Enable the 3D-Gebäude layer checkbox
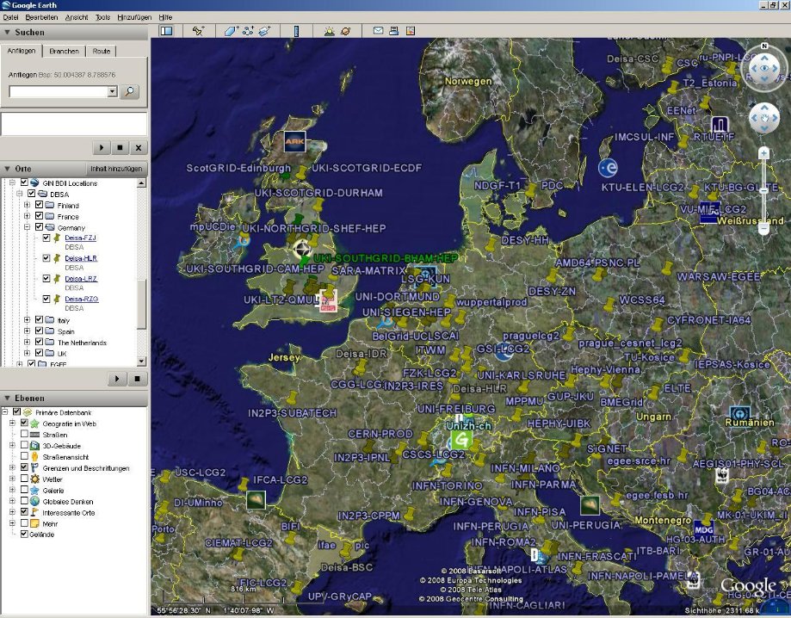This screenshot has width=791, height=618. [24, 446]
